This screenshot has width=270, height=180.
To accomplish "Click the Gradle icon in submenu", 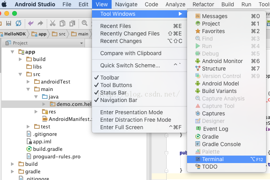I will (x=198, y=137).
